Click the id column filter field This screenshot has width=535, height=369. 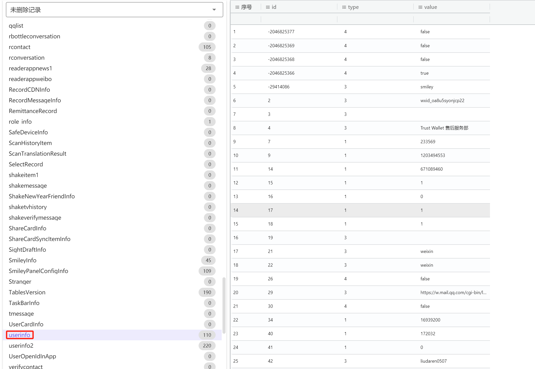(299, 19)
